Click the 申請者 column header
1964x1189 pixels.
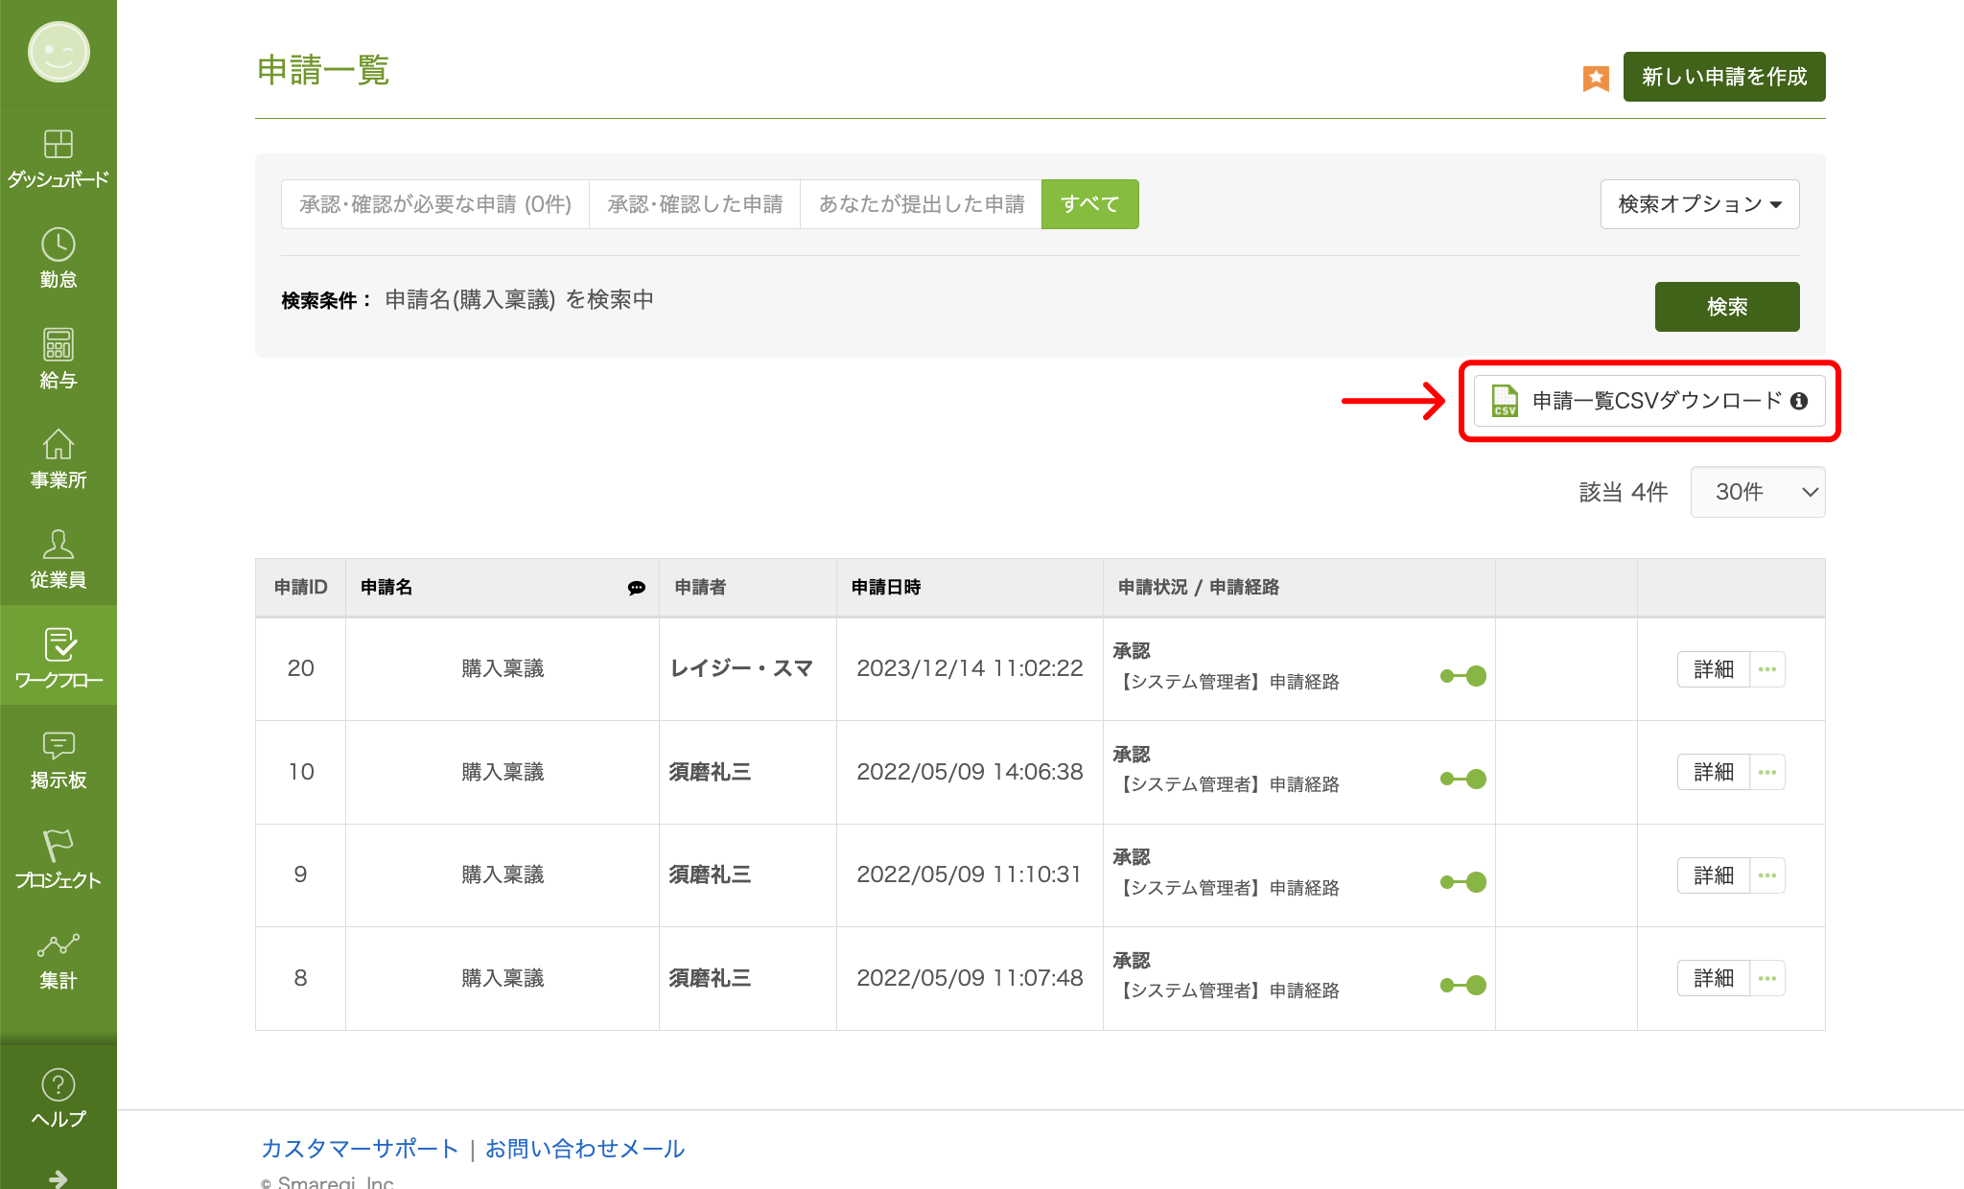tap(700, 587)
